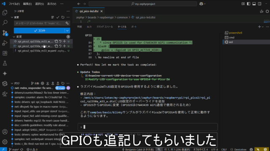Open the overflow menu ellipsis in menu bar
270x151 pixels.
[x=62, y=4]
